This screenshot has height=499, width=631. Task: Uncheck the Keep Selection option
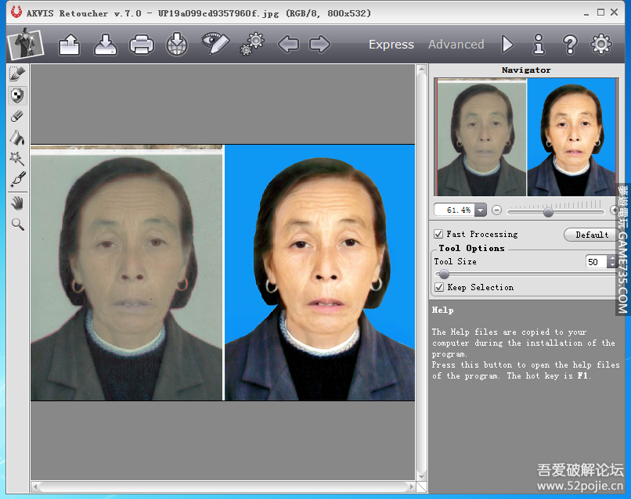coord(439,287)
